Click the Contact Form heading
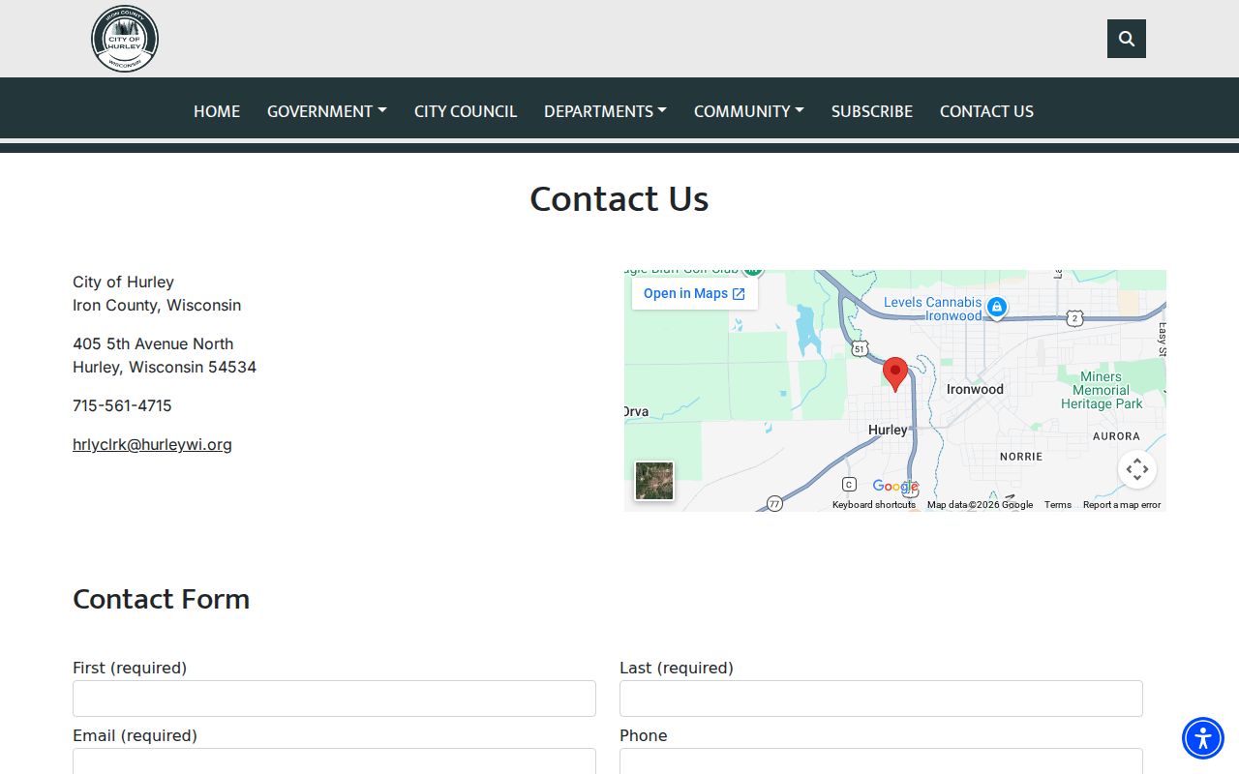The height and width of the screenshot is (774, 1239). click(161, 599)
